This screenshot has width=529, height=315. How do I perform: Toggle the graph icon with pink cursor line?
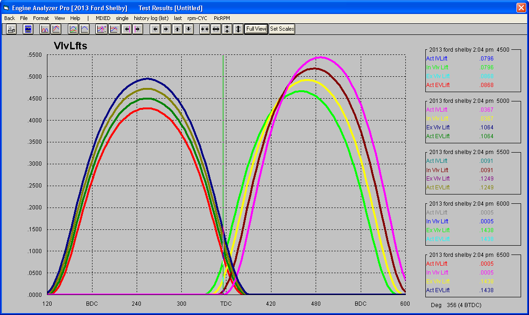pos(101,29)
